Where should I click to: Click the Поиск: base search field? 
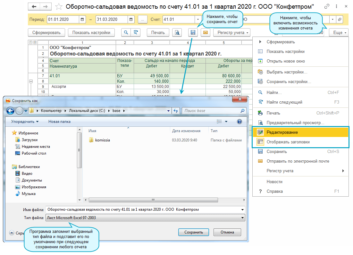[x=214, y=111]
